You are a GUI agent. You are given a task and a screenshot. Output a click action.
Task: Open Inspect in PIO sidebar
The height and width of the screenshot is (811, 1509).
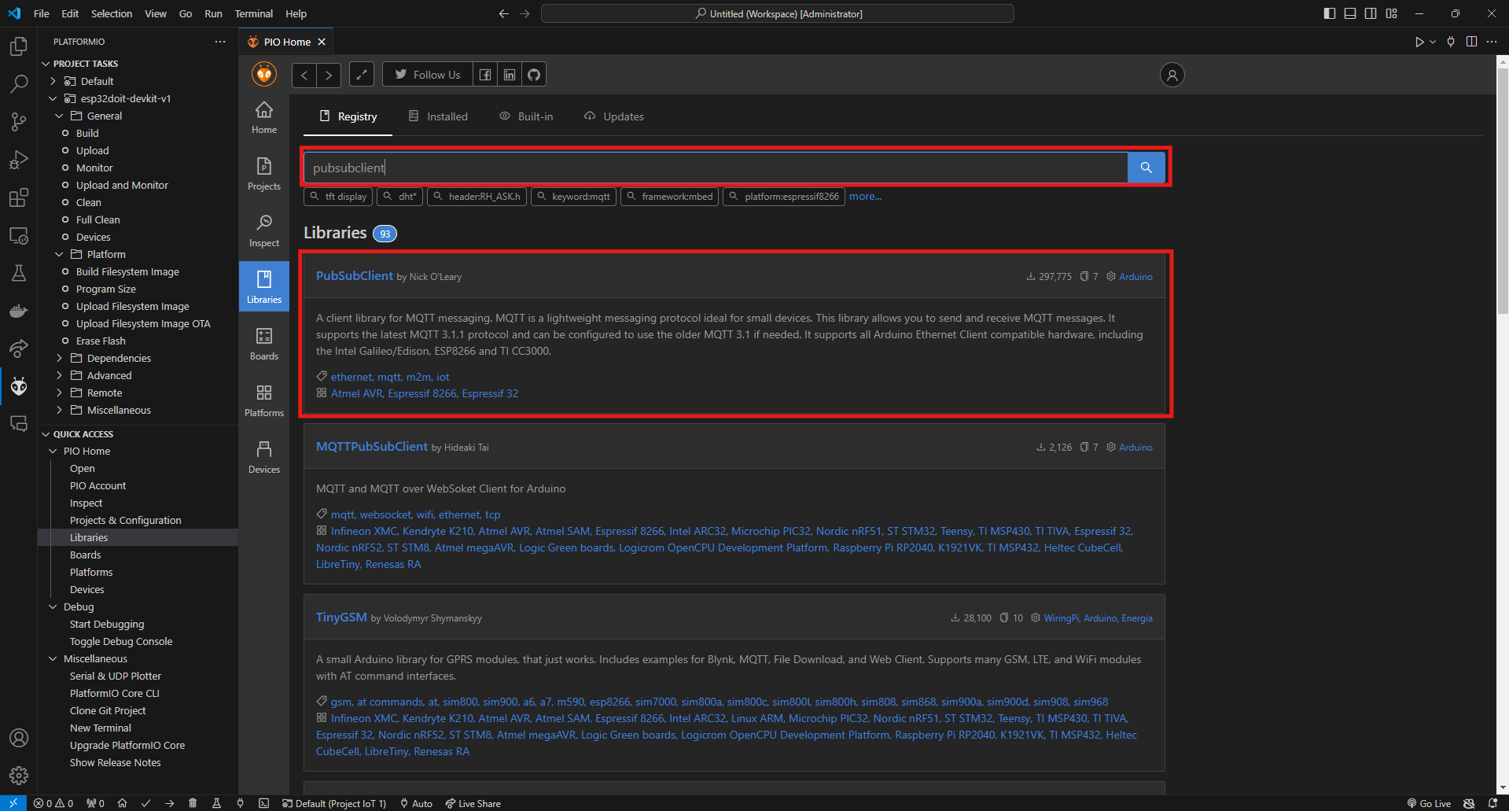pyautogui.click(x=264, y=231)
